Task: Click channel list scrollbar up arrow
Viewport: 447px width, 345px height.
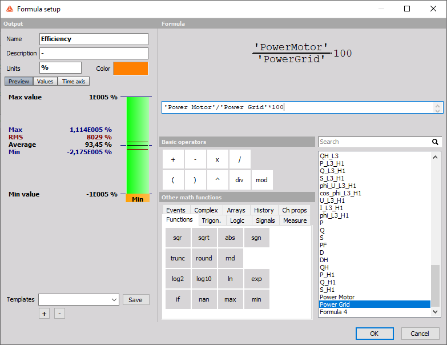Action: click(x=435, y=157)
